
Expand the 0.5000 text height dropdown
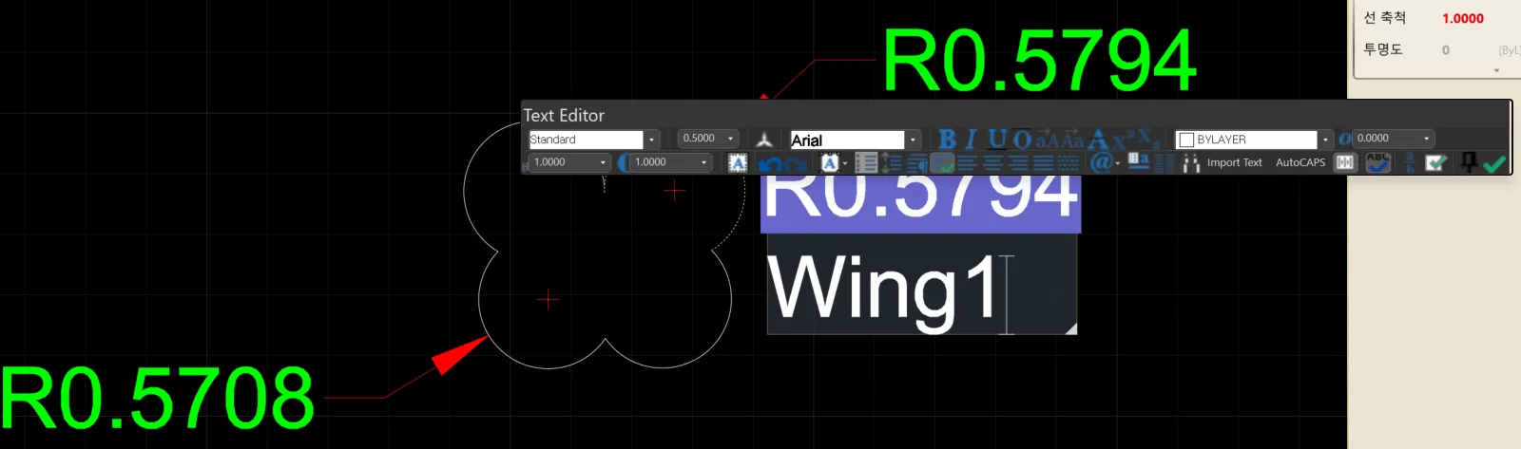point(730,139)
